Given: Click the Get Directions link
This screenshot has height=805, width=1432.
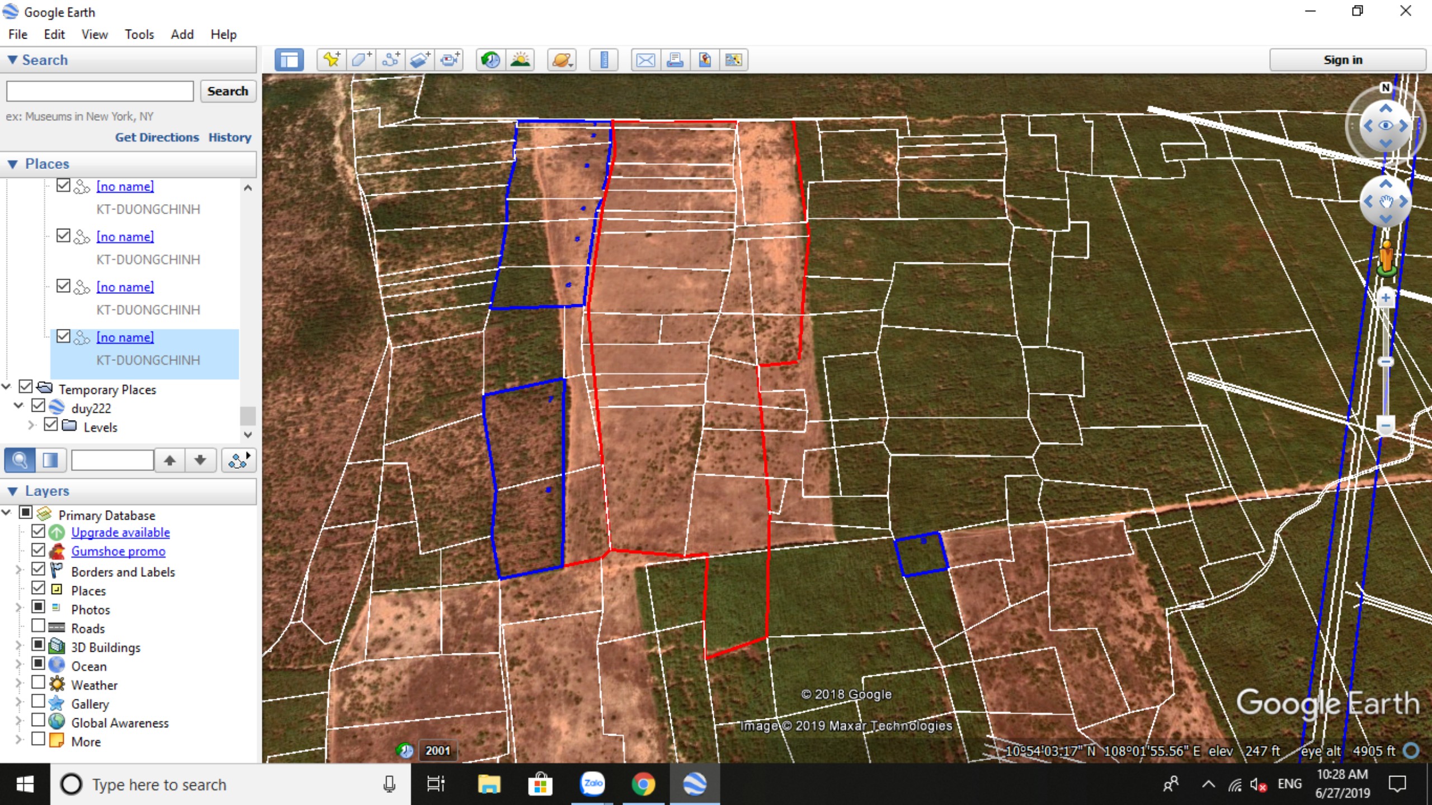Looking at the screenshot, I should point(157,138).
